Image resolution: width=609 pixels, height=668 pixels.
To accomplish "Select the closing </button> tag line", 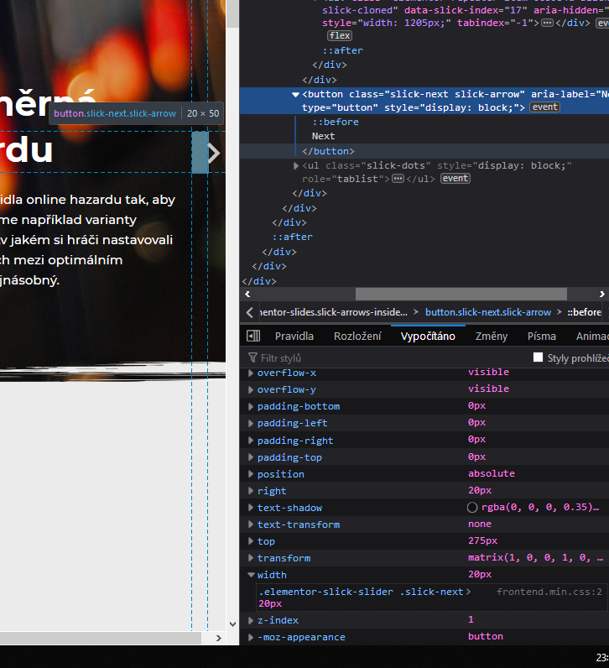I will tap(328, 151).
